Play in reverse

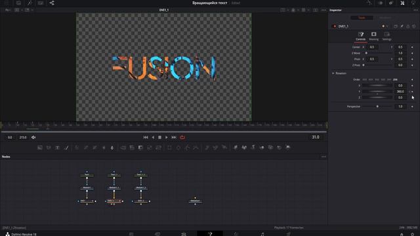tap(153, 137)
